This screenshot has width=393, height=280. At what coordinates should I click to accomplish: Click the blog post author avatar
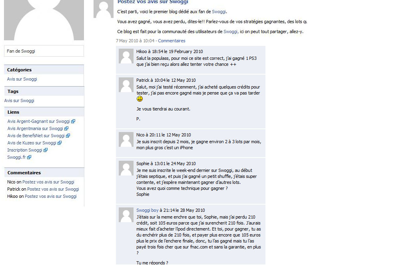tap(104, 9)
